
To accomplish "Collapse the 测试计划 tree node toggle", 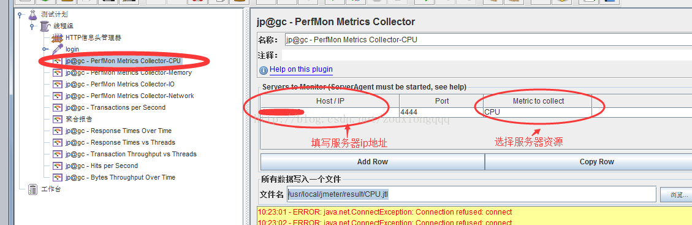I will point(20,15).
